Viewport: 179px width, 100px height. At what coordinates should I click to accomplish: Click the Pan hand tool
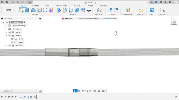(x=83, y=91)
